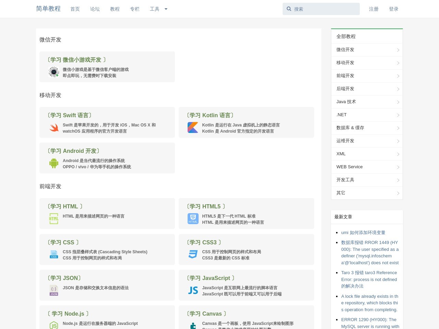Image resolution: width=439 pixels, height=329 pixels.
Task: Expand the Java 技术 sidebar category
Action: [367, 102]
